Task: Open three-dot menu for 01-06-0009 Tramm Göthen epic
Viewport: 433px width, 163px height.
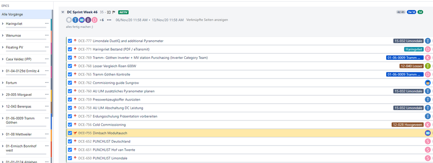Action: pos(47,118)
